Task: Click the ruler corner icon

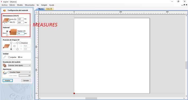Action: click(37, 12)
